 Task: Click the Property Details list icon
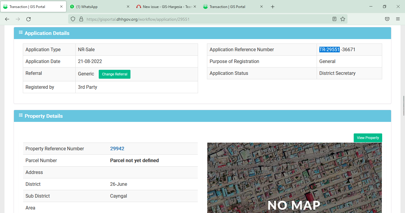pyautogui.click(x=21, y=115)
